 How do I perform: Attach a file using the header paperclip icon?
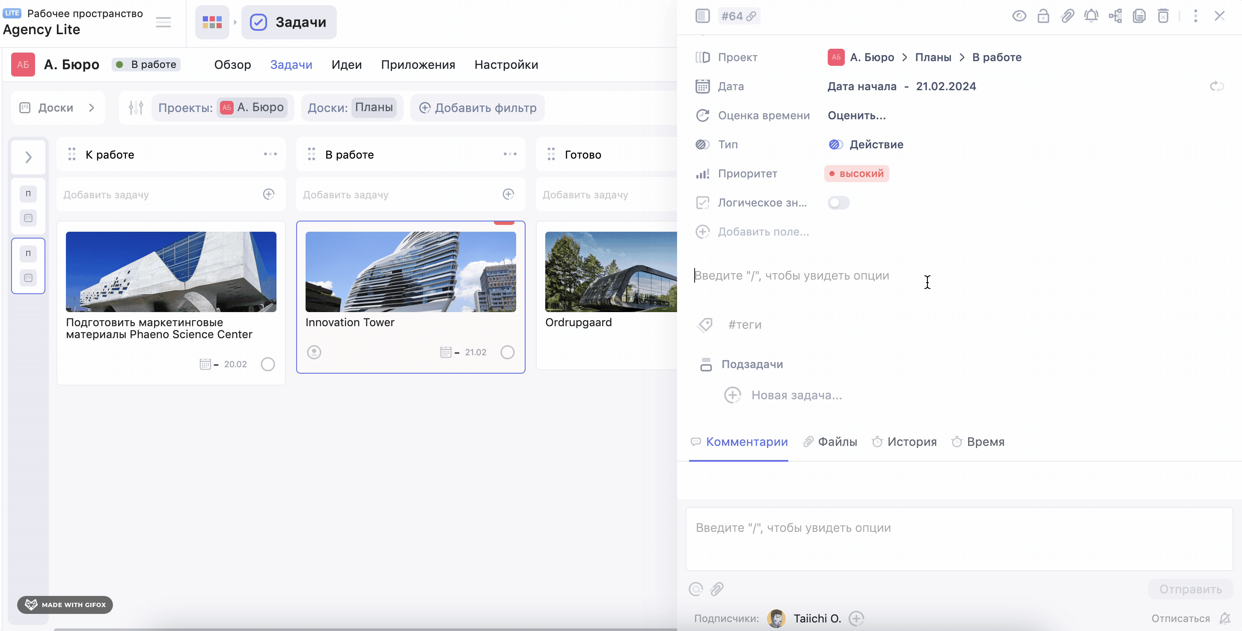coord(1067,16)
